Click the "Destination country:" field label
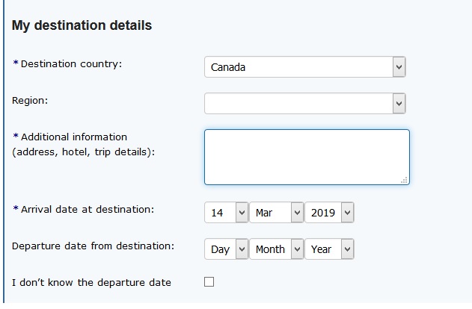Image resolution: width=472 pixels, height=309 pixels. click(71, 63)
